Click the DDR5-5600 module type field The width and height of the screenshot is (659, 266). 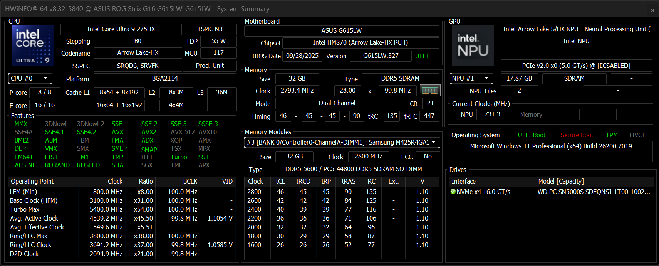tap(354, 169)
